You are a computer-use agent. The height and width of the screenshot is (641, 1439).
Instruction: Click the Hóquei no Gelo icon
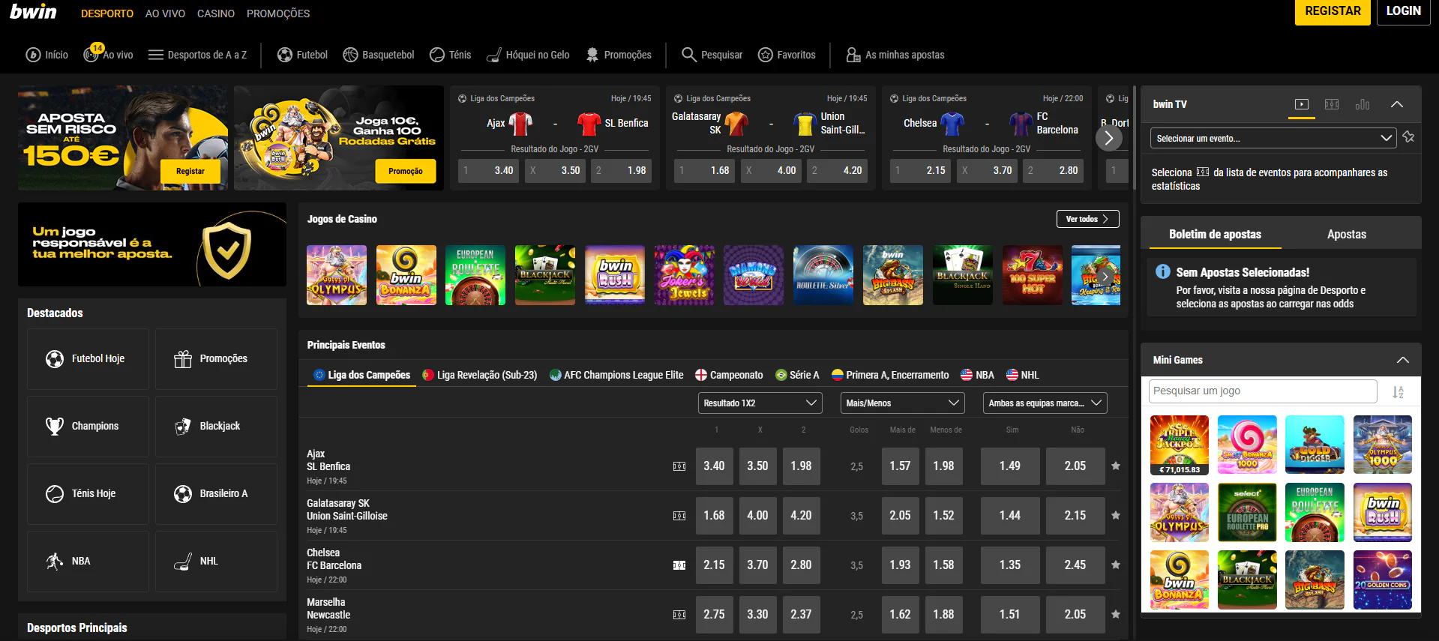pyautogui.click(x=494, y=55)
